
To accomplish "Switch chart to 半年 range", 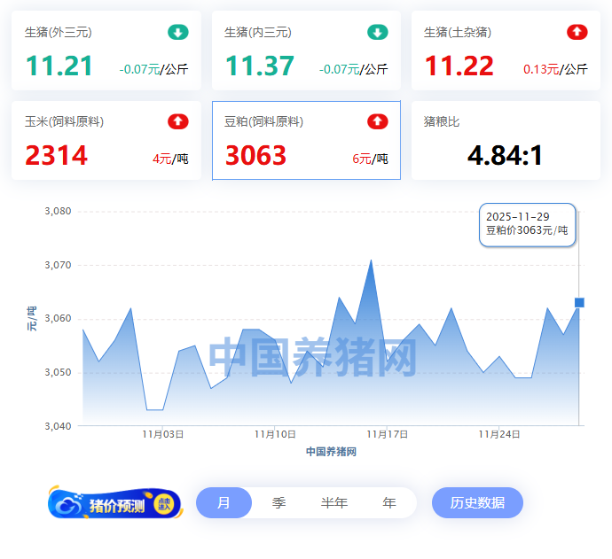I will pyautogui.click(x=334, y=503).
